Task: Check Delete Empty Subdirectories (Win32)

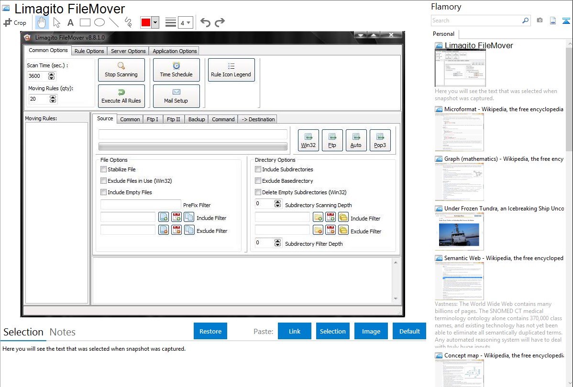Action: point(258,192)
